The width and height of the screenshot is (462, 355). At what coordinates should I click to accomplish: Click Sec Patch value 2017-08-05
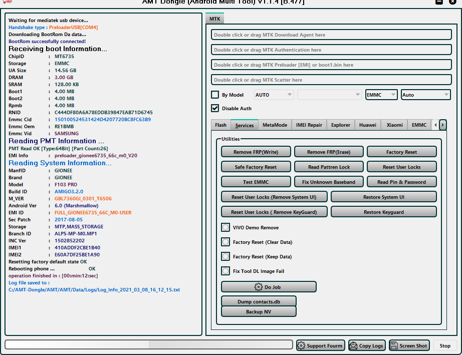[68, 220]
